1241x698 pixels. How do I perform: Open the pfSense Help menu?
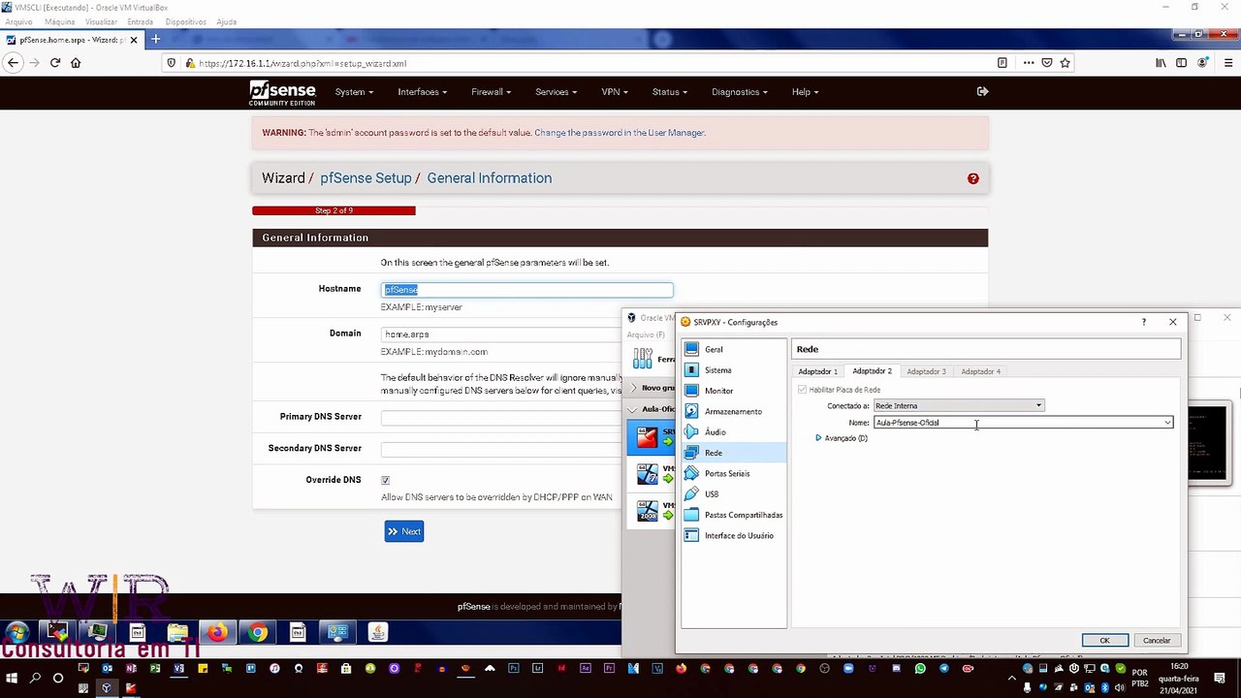(805, 92)
